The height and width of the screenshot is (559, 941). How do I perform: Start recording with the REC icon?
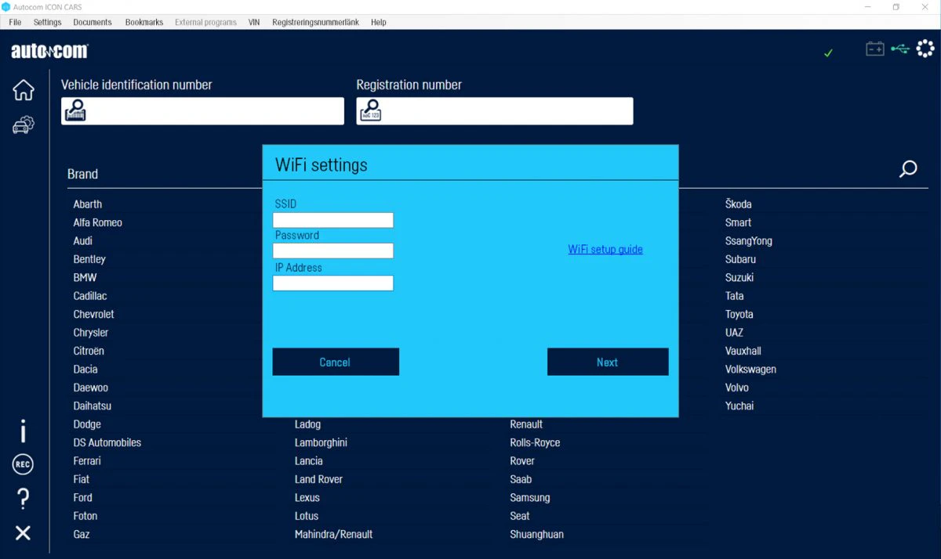click(24, 465)
